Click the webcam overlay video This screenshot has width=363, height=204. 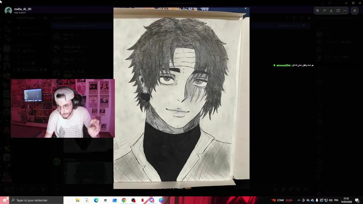pos(63,108)
